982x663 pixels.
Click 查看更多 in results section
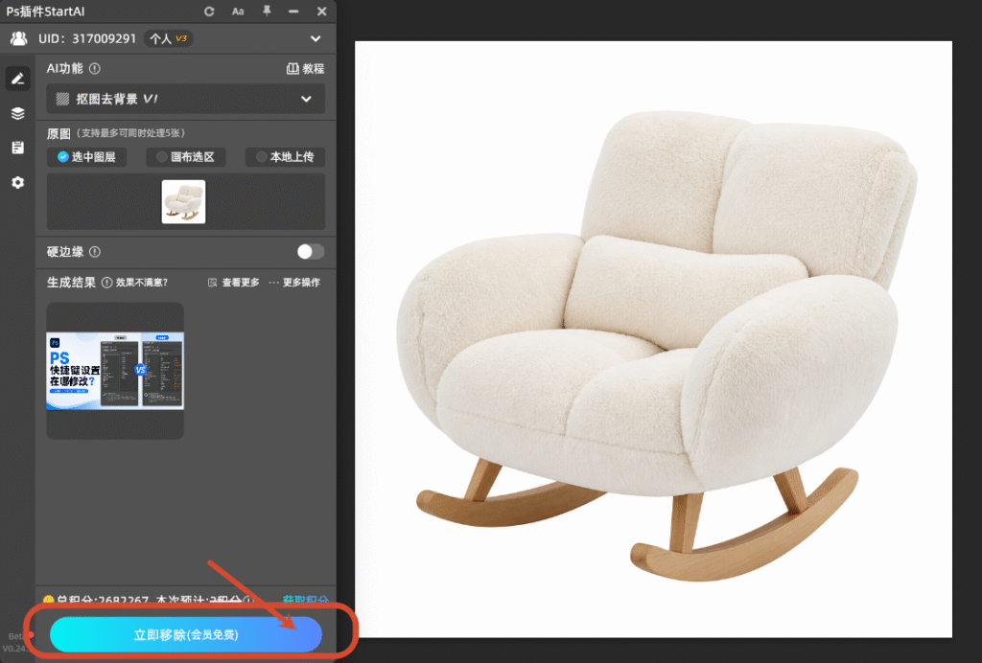234,283
